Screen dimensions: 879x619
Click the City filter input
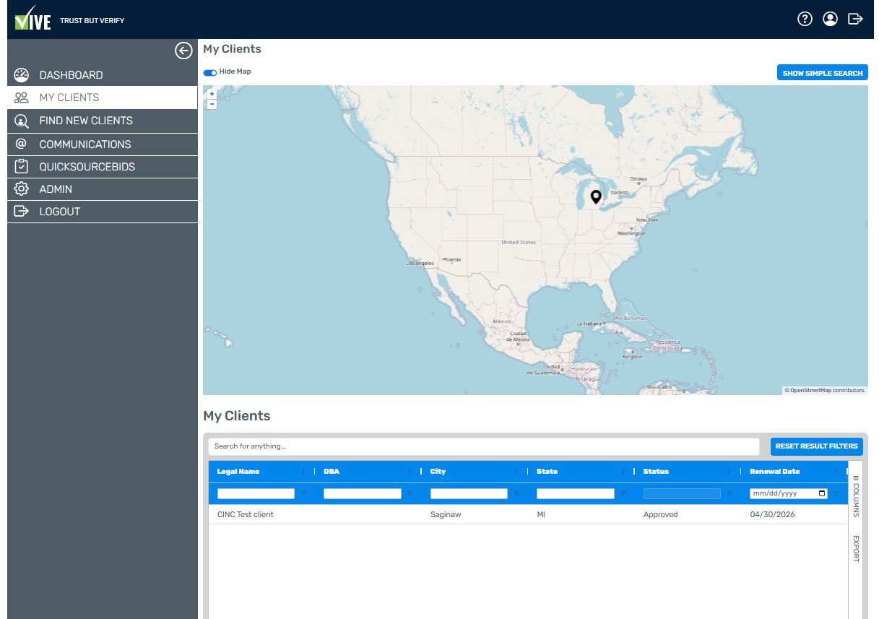point(469,494)
